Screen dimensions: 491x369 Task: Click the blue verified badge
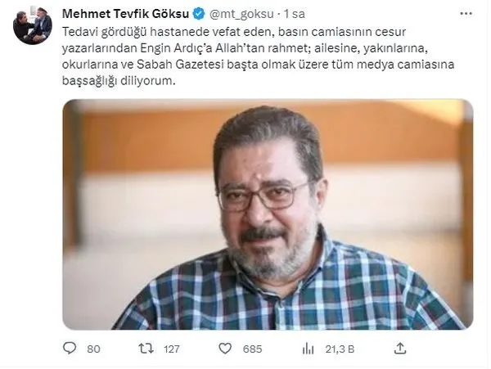pos(199,14)
